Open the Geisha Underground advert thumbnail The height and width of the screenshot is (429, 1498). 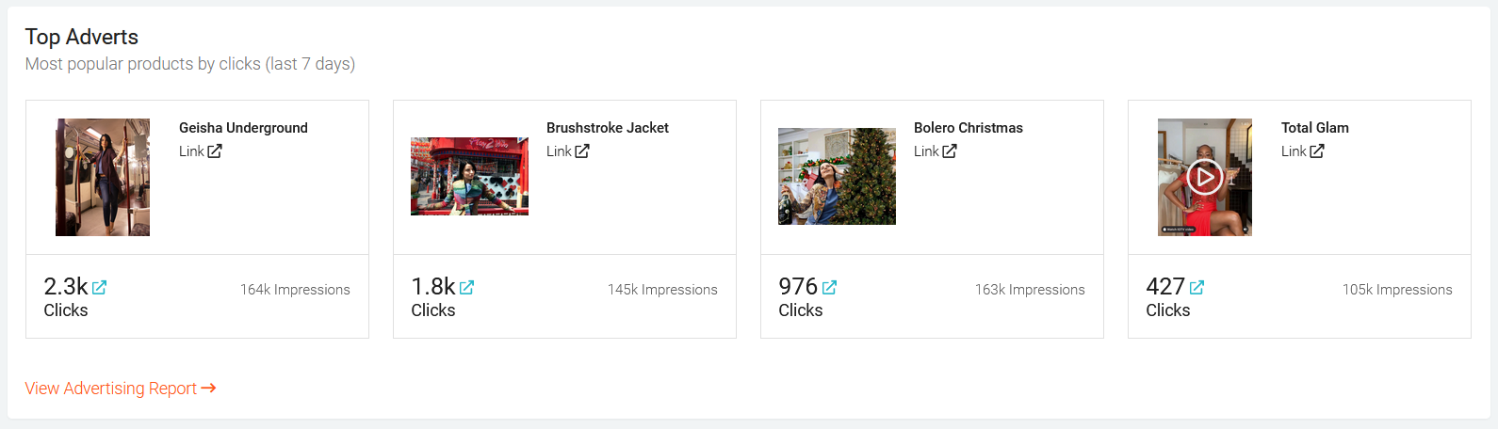click(103, 177)
